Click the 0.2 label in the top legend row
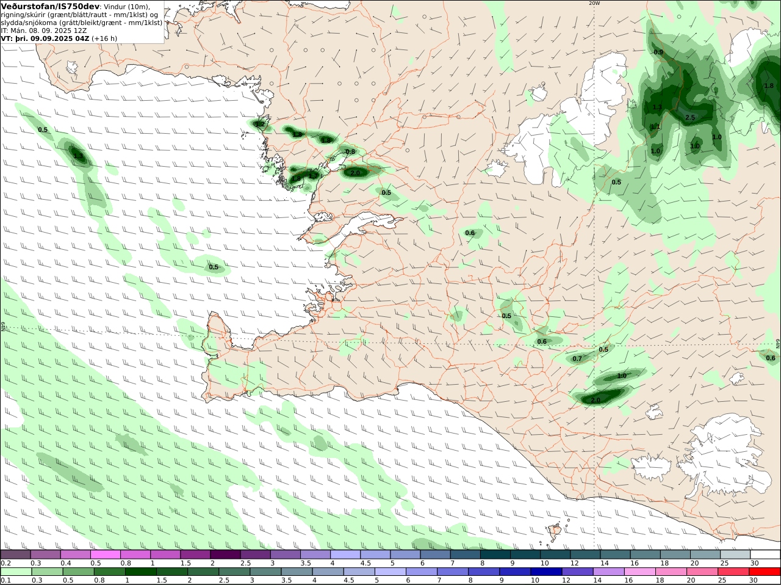The image size is (781, 585). pyautogui.click(x=6, y=563)
